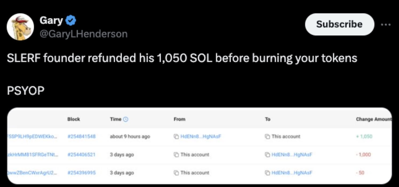Copy To address in the -1,000 row
This screenshot has height=187, width=399.
point(267,155)
